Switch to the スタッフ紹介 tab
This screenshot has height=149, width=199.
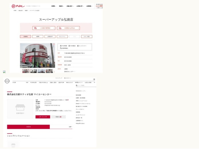click(87, 36)
